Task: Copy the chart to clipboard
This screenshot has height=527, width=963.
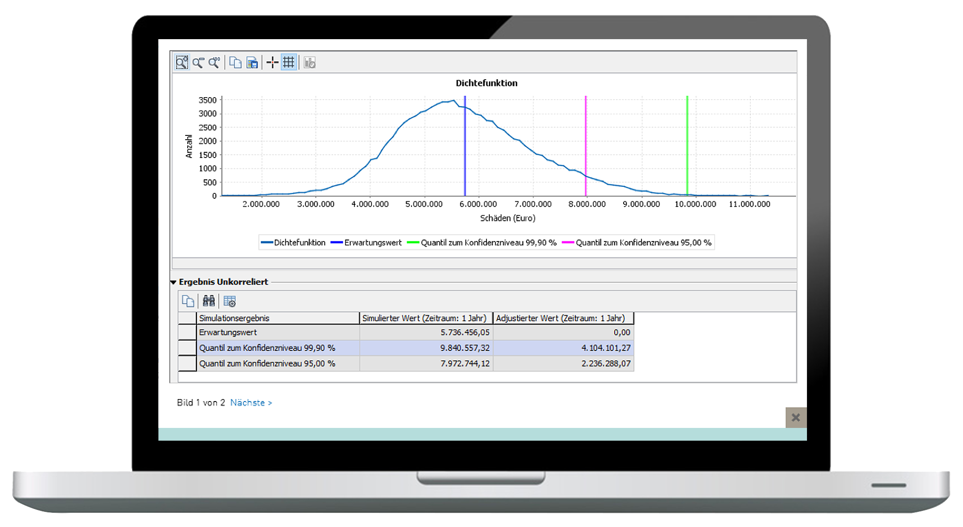Action: (x=235, y=62)
